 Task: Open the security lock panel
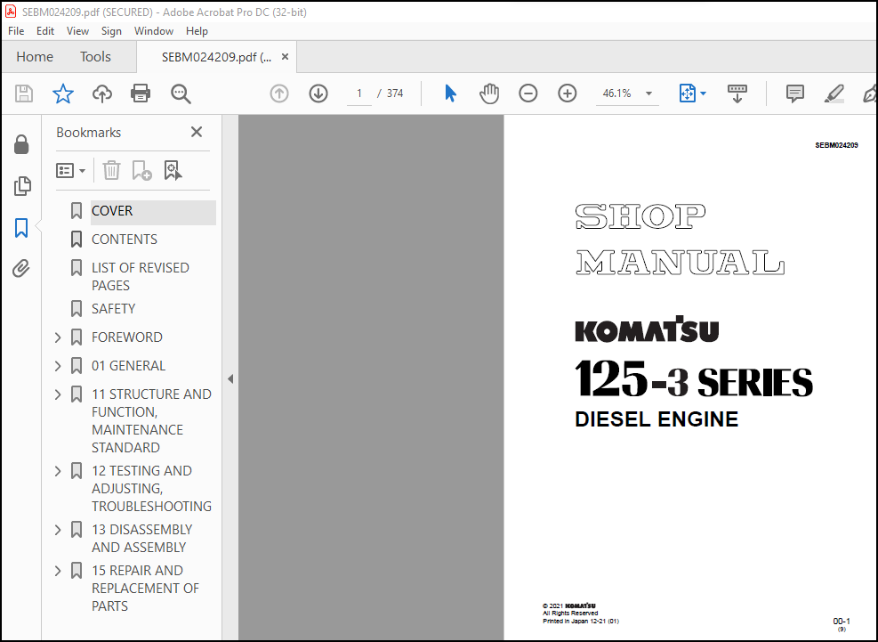point(21,144)
